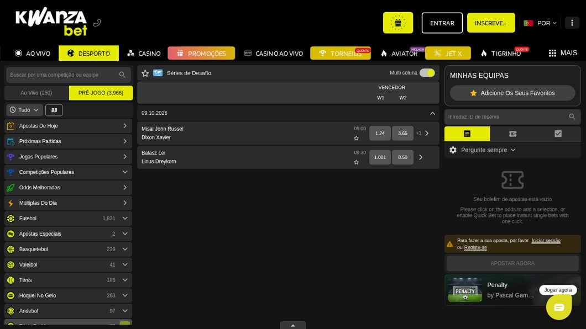Click the bet slip settings gear
The image size is (586, 329).
tap(453, 150)
